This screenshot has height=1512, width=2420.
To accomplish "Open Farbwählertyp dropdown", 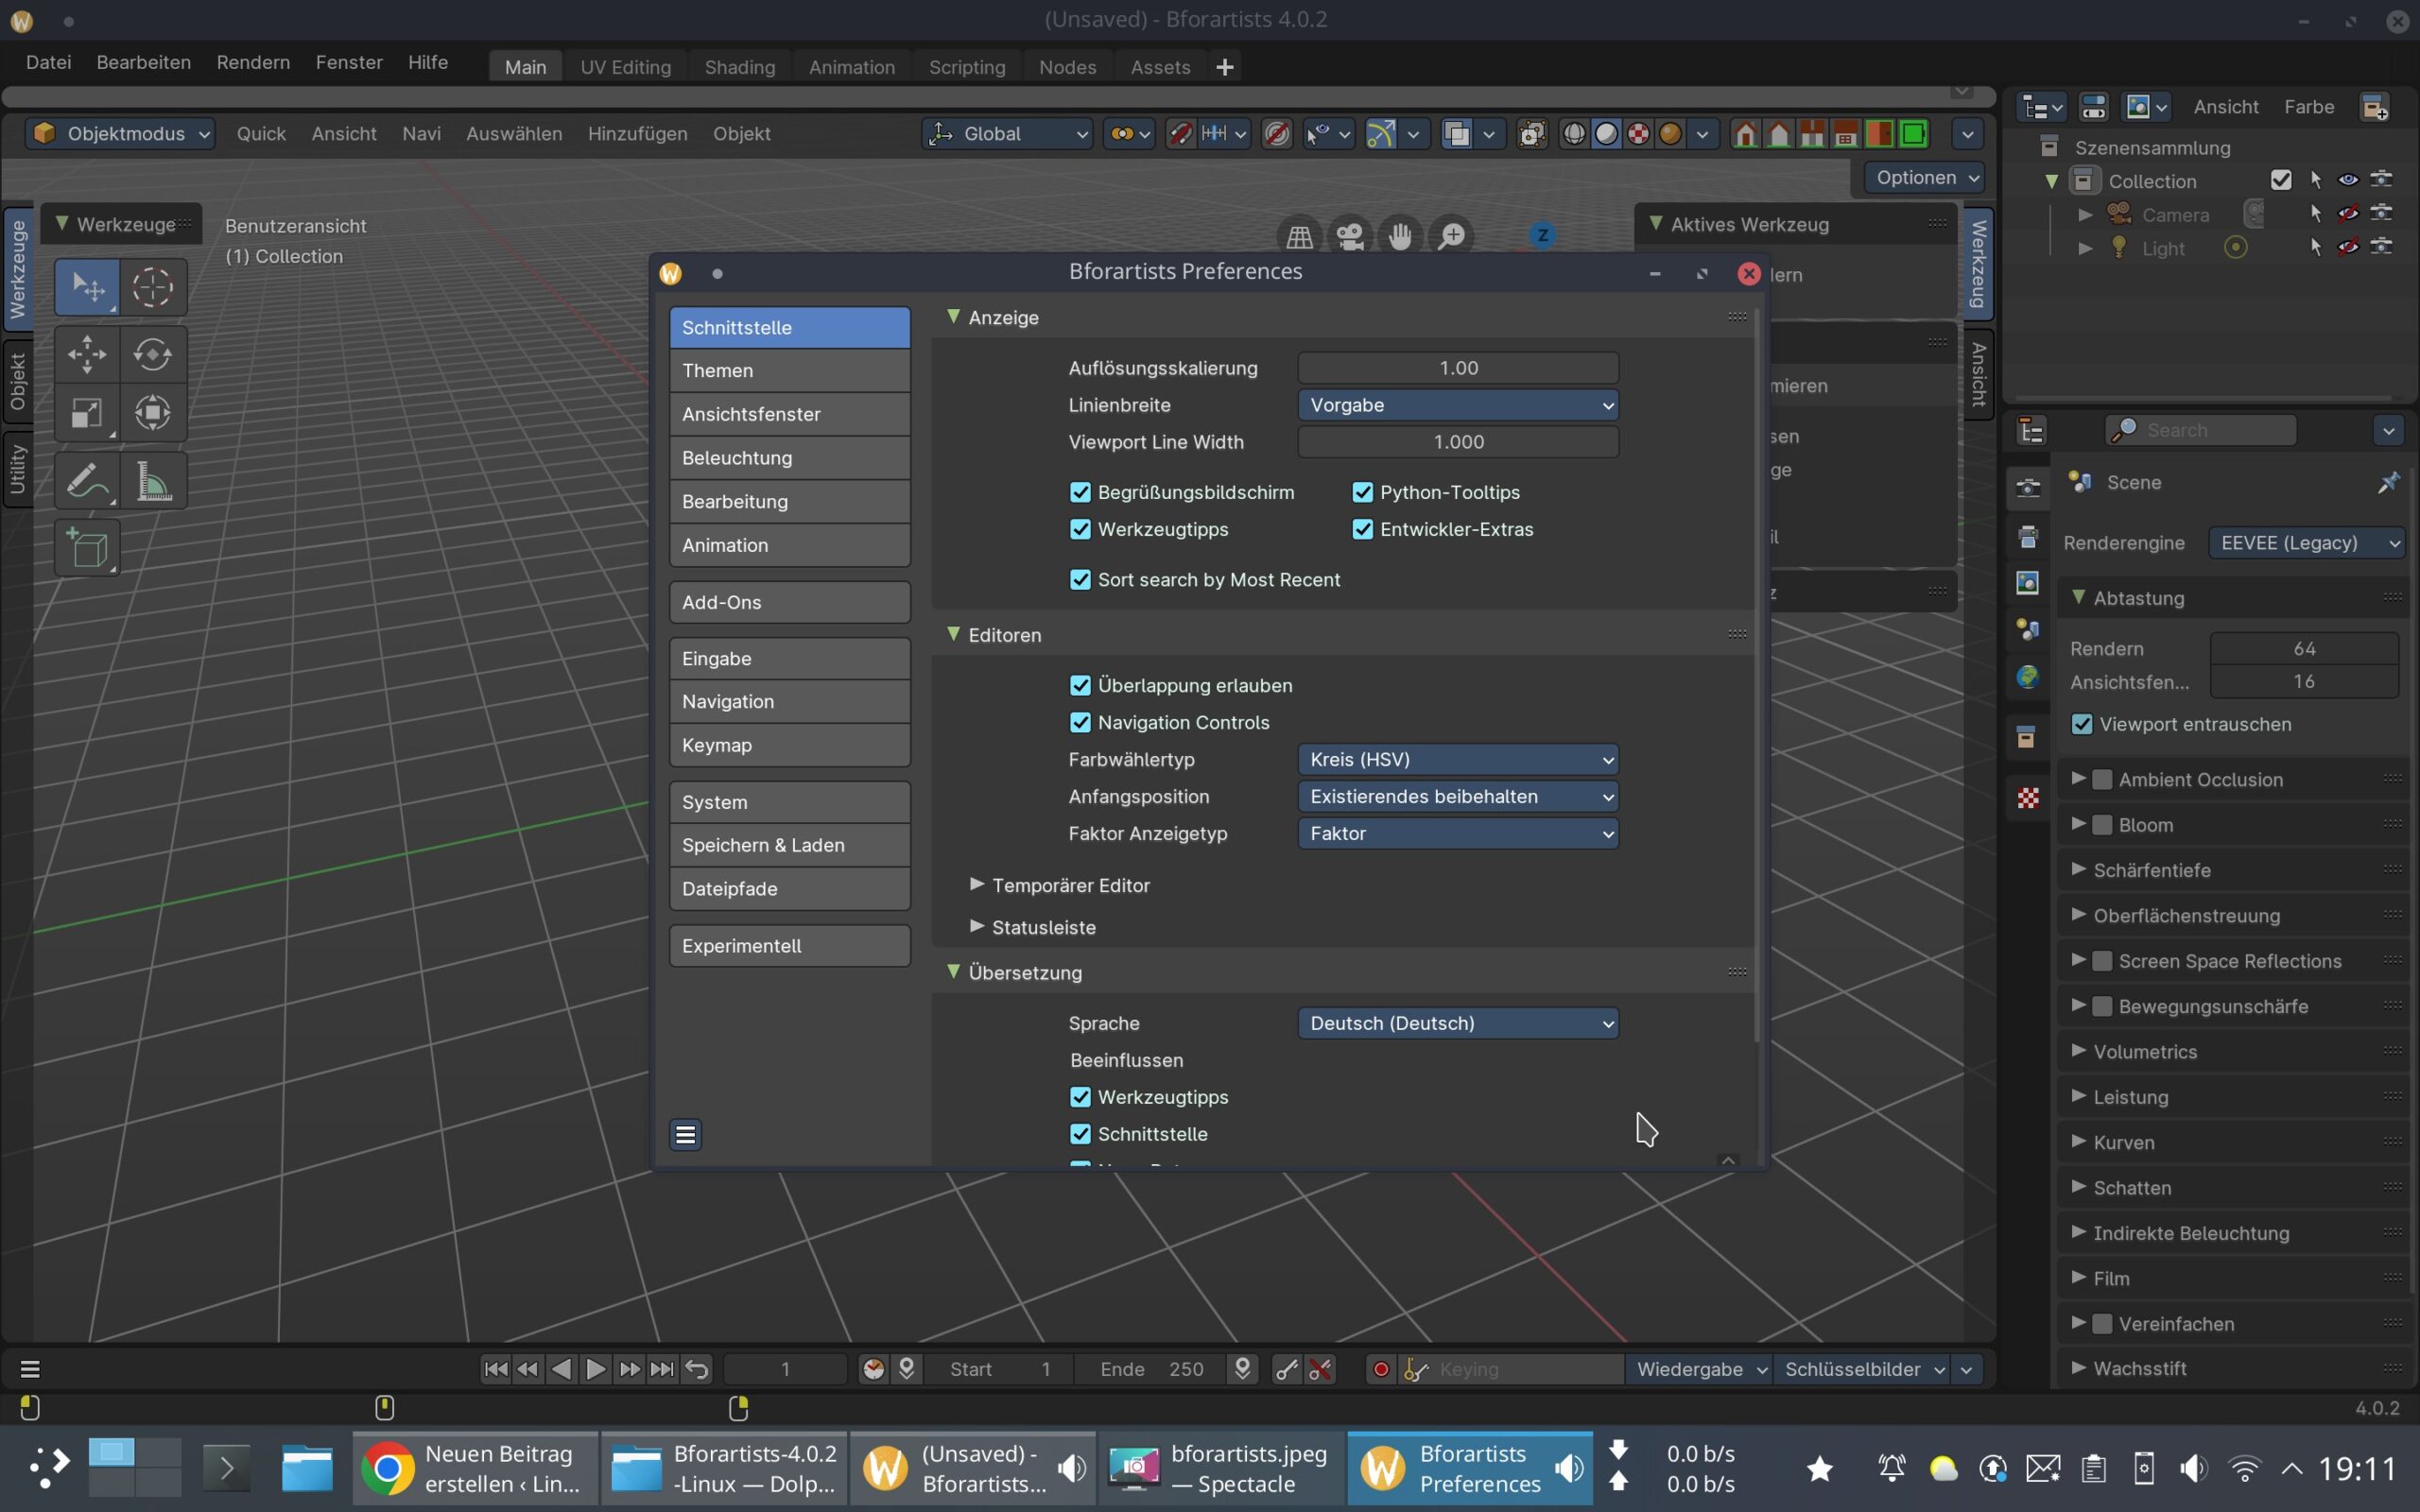I will pyautogui.click(x=1458, y=759).
